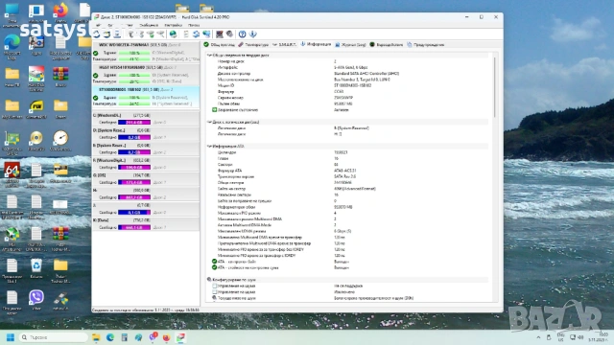Open Viber from taskbar
The height and width of the screenshot is (345, 614).
[153, 337]
